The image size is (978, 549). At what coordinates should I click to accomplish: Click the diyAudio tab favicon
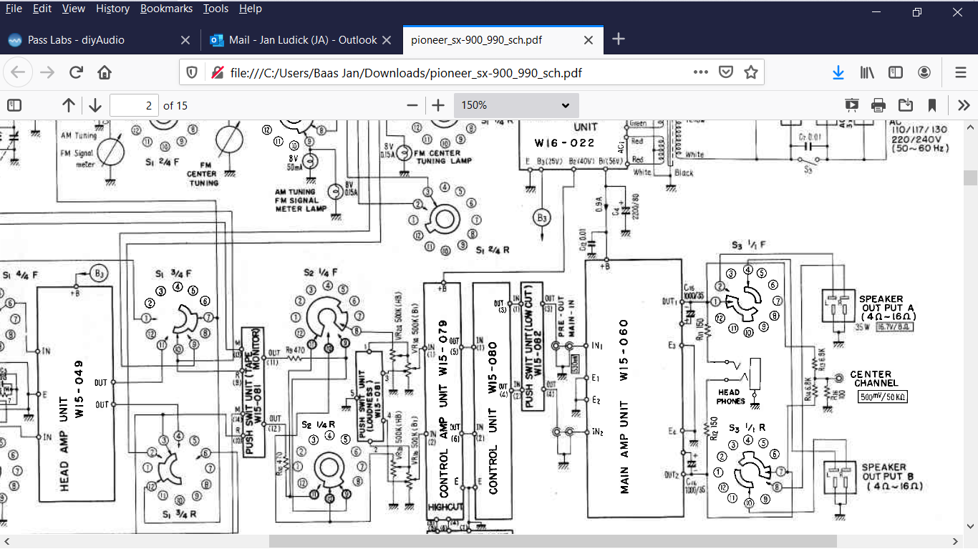pyautogui.click(x=14, y=40)
